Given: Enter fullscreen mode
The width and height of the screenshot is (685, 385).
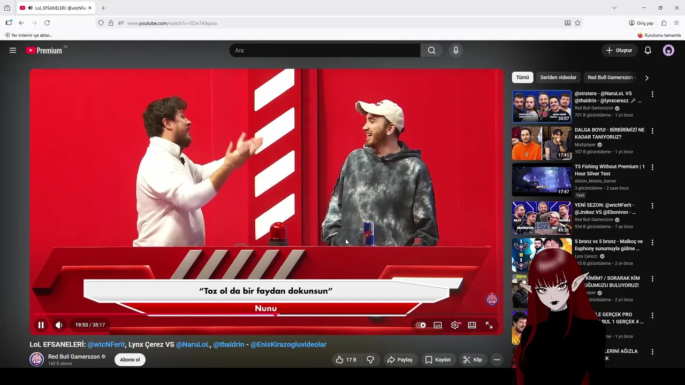Looking at the screenshot, I should pos(489,325).
